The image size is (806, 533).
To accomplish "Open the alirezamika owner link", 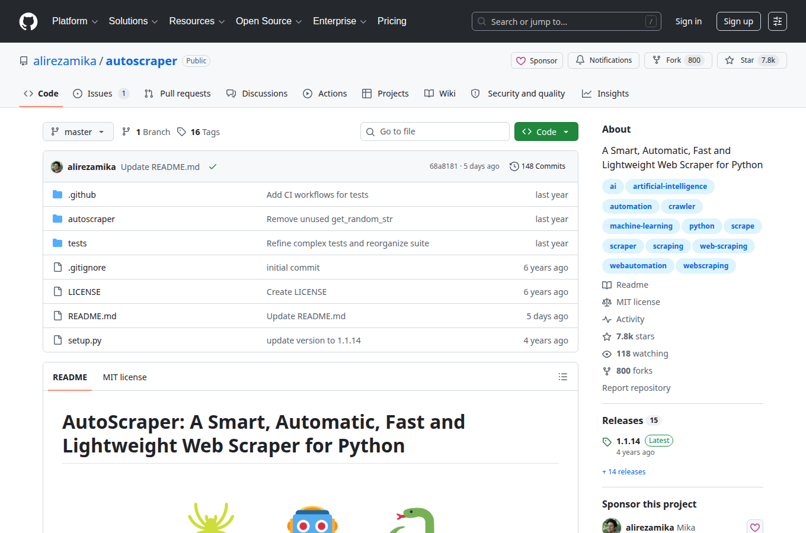I will [65, 61].
